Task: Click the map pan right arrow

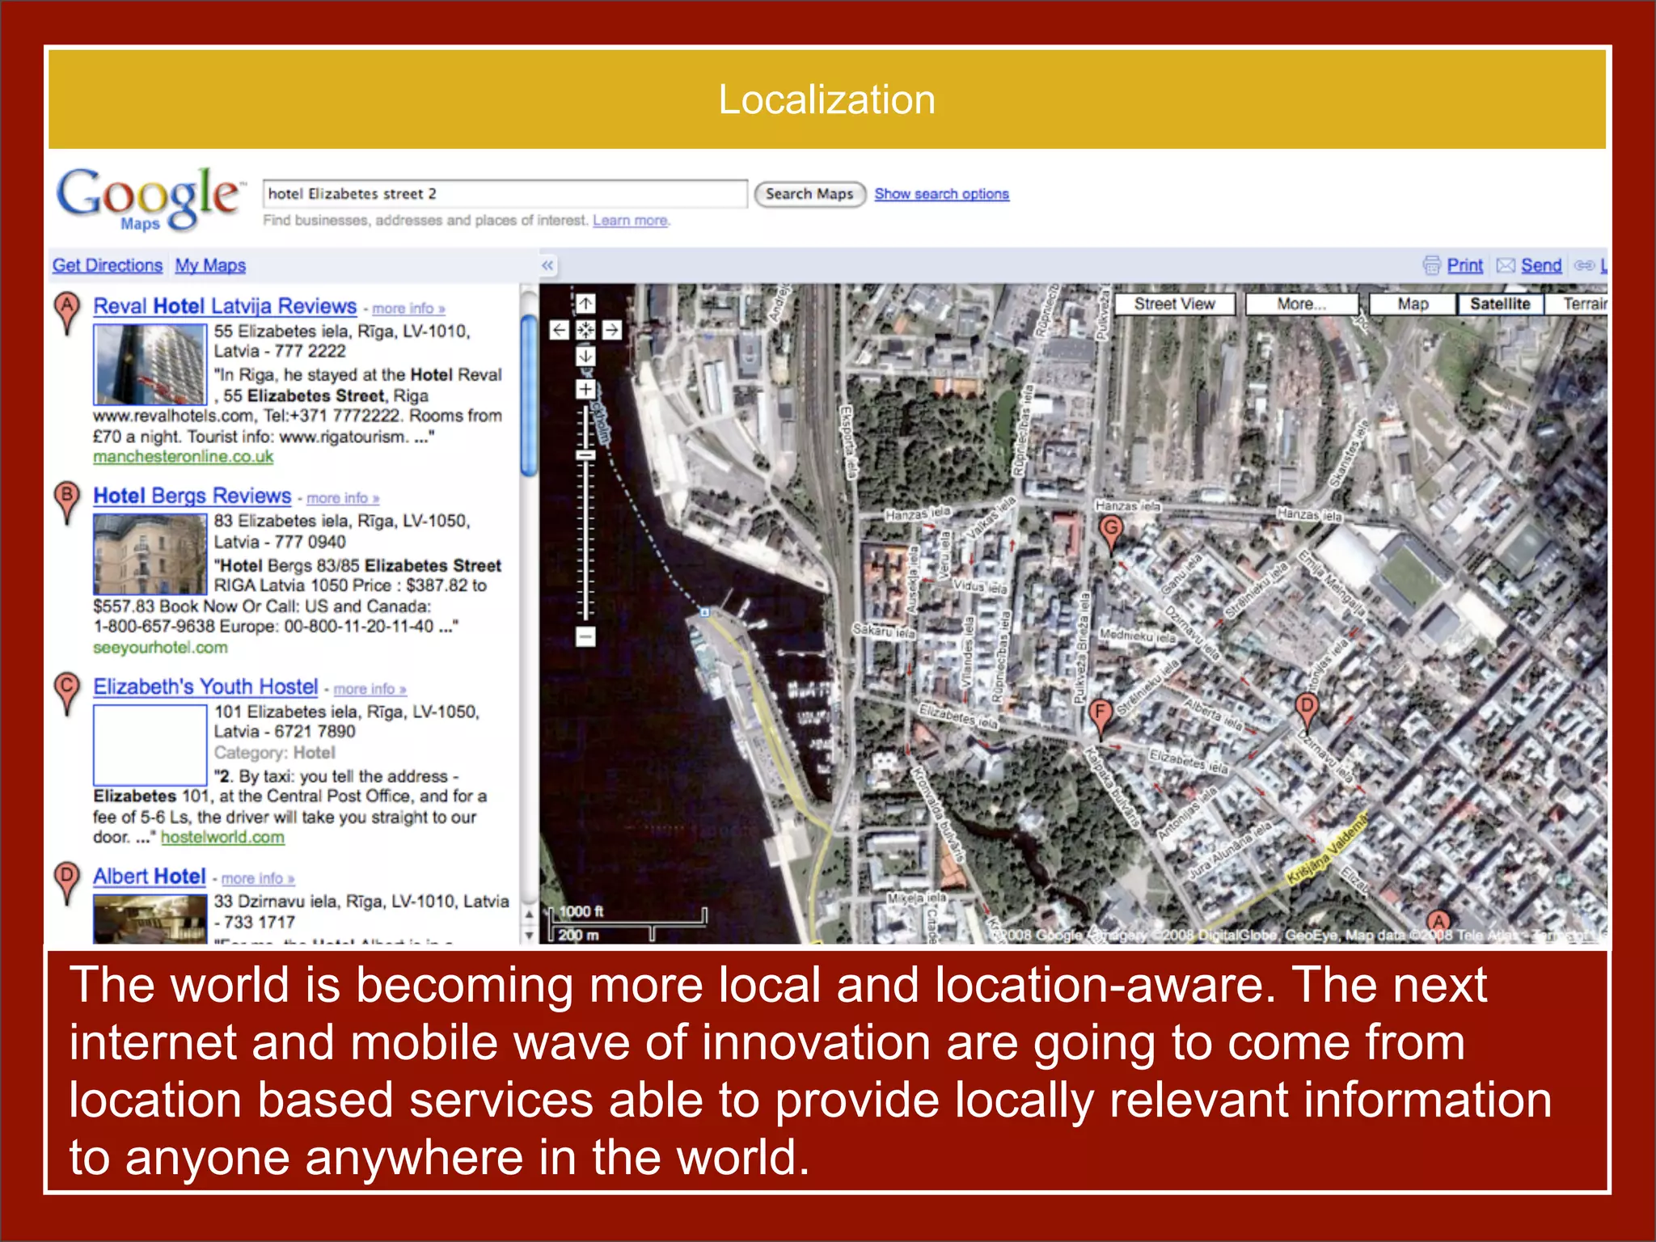Action: pos(612,330)
